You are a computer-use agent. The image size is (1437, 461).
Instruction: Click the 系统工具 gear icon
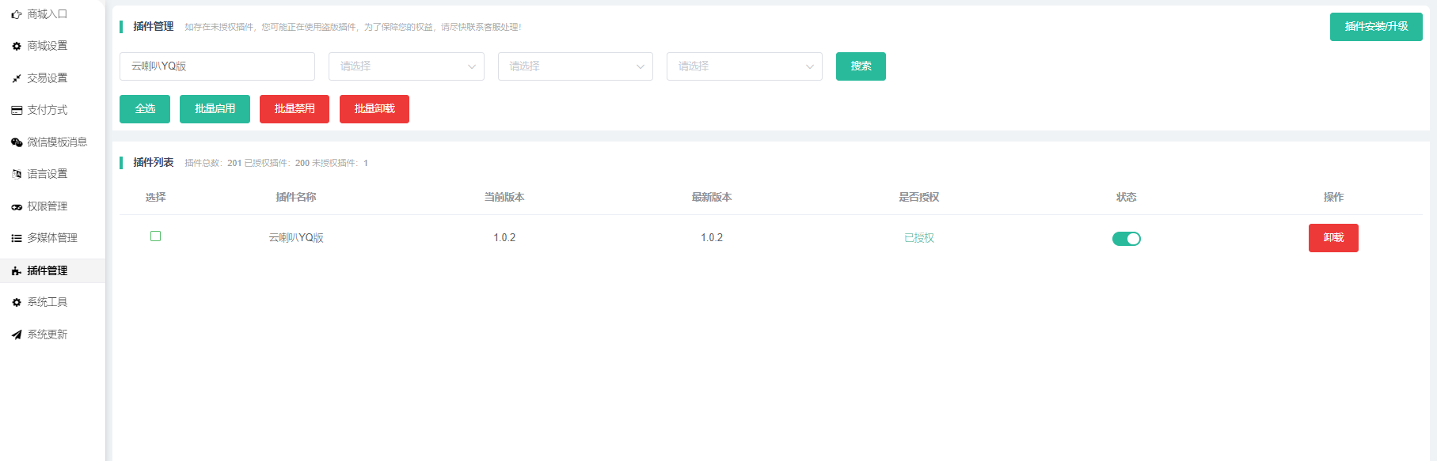(17, 302)
